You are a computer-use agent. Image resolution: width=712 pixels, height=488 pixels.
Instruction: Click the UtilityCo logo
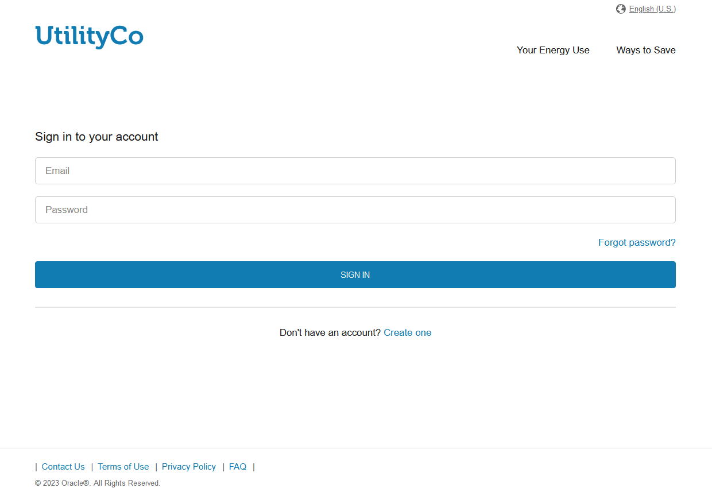(x=89, y=37)
